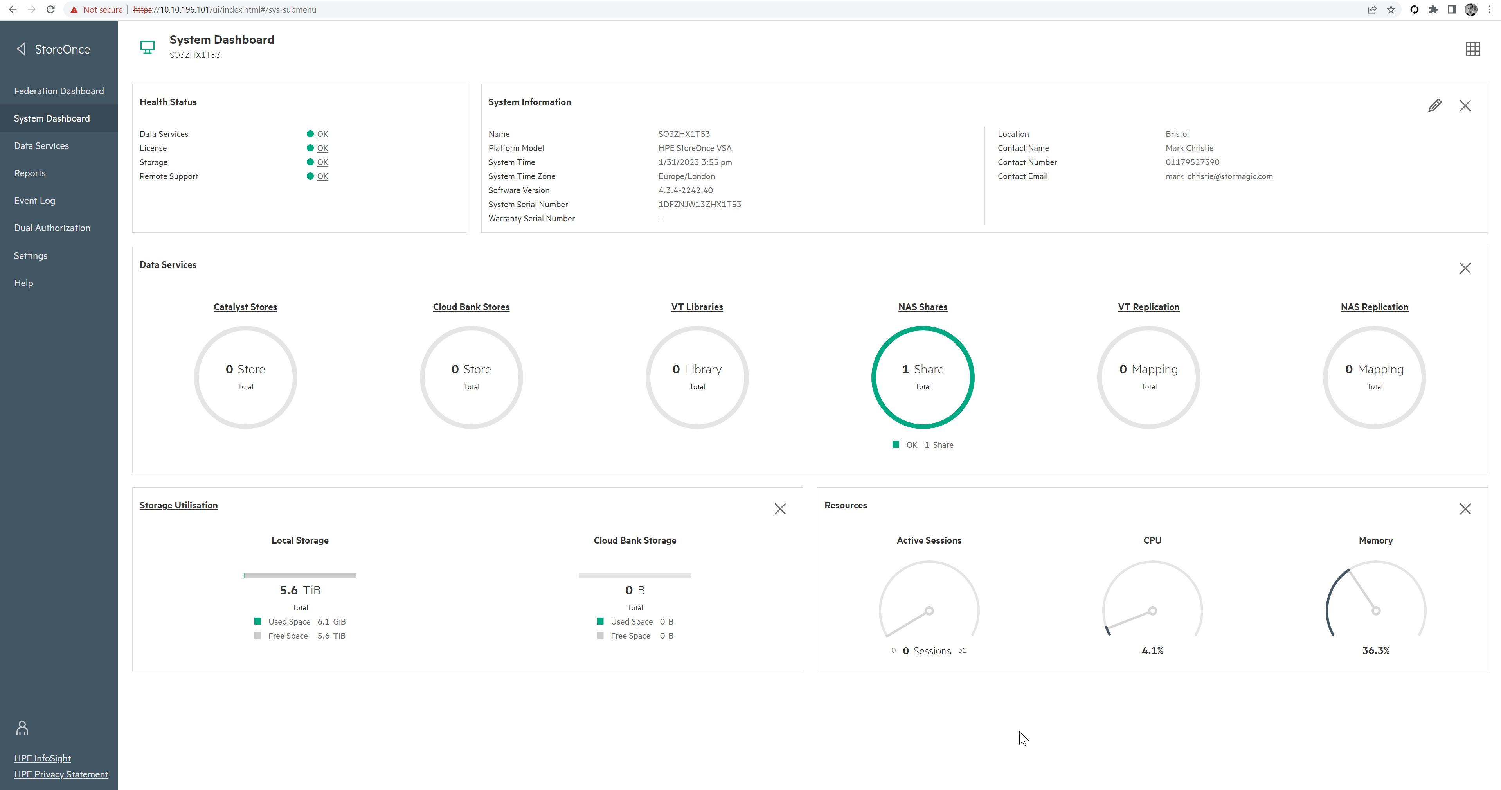Open the Chrome three-dot menu
This screenshot has height=790, width=1501.
pos(1489,9)
